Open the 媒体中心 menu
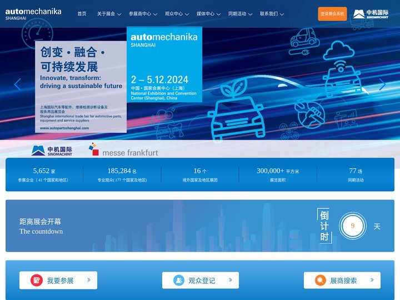This screenshot has height=300, width=400. point(206,14)
